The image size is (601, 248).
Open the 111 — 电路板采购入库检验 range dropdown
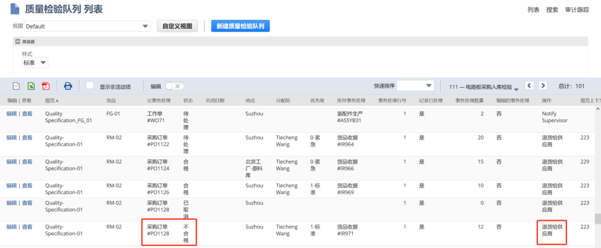coord(484,87)
